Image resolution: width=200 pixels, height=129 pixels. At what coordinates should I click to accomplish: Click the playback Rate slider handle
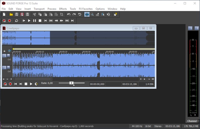[71, 83]
